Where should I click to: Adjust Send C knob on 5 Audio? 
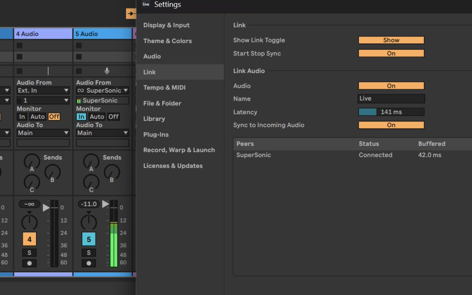tap(91, 182)
